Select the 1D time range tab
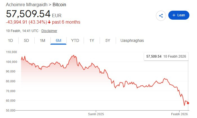Image resolution: width=197 pixels, height=118 pixels. [x=10, y=40]
